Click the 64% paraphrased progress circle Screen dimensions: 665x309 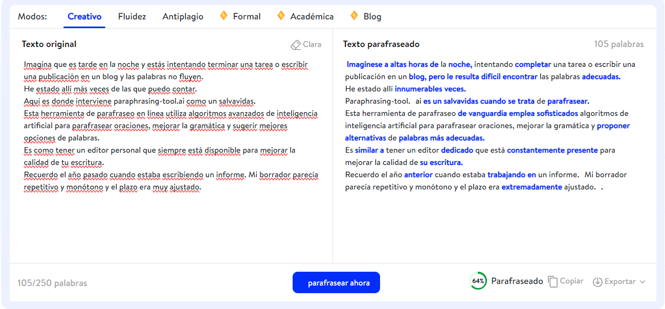[x=478, y=281]
